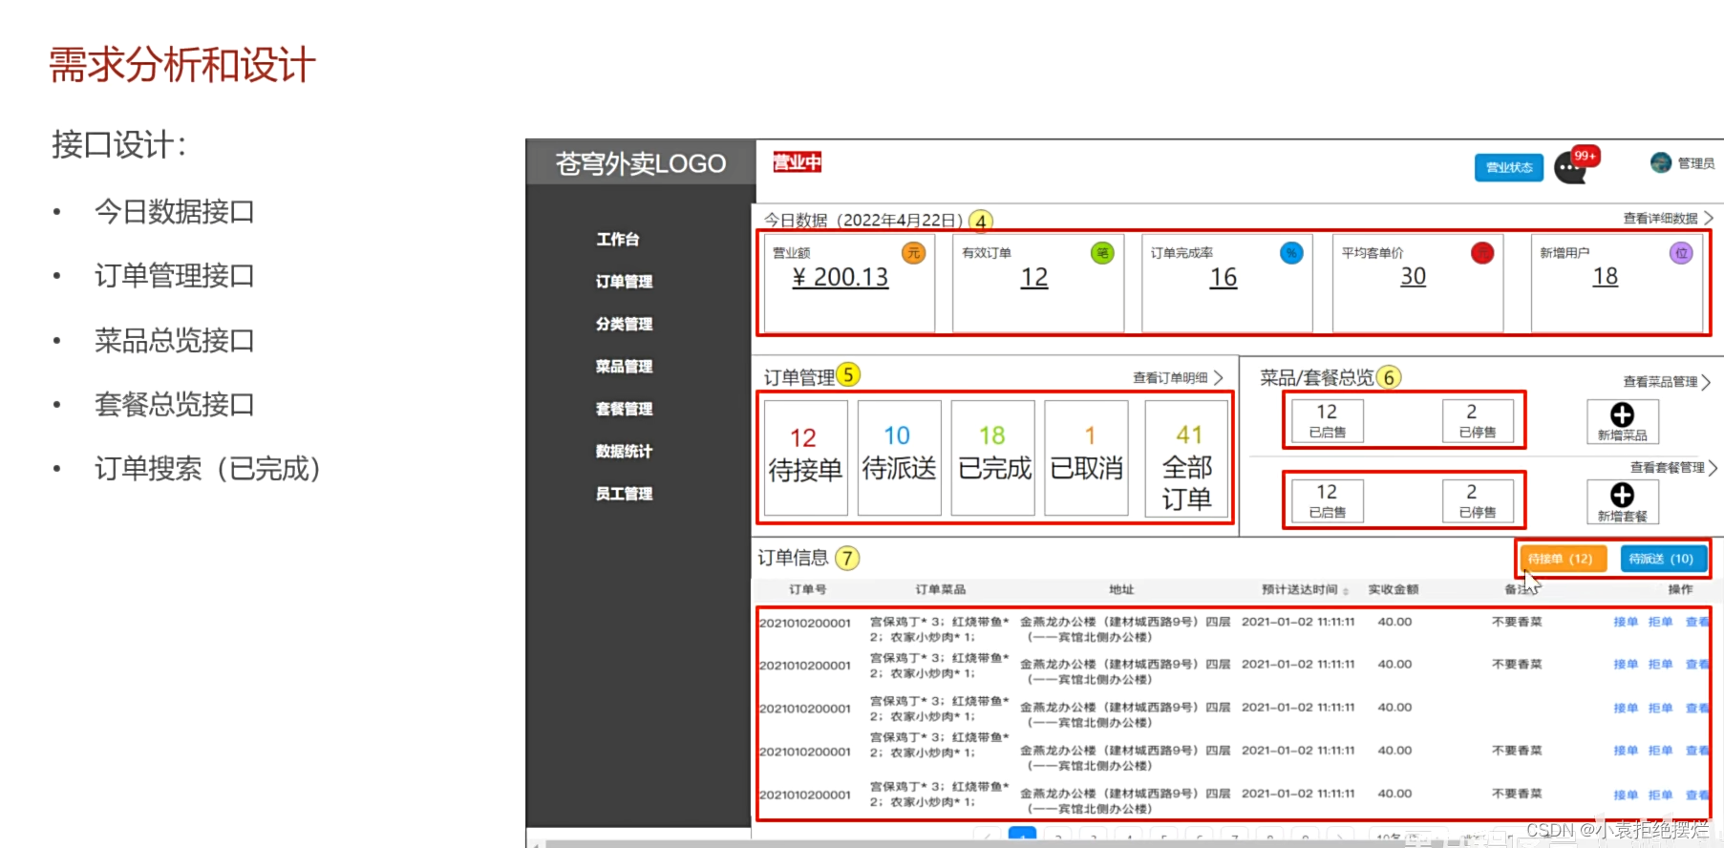Click the 订单信息 section heading
The image size is (1724, 848).
point(793,558)
